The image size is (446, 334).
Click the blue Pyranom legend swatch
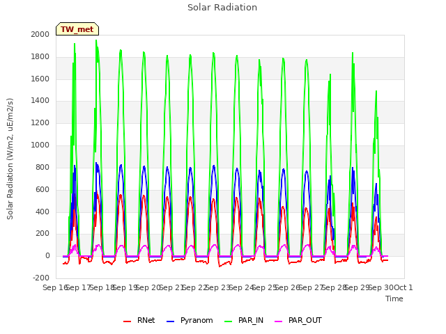coord(170,321)
